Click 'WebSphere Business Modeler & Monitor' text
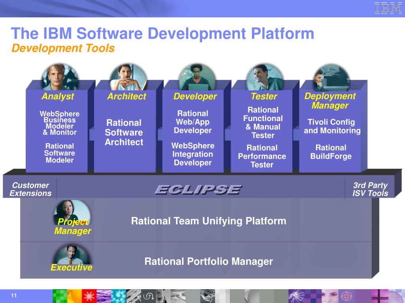The width and height of the screenshot is (405, 303). tap(60, 123)
